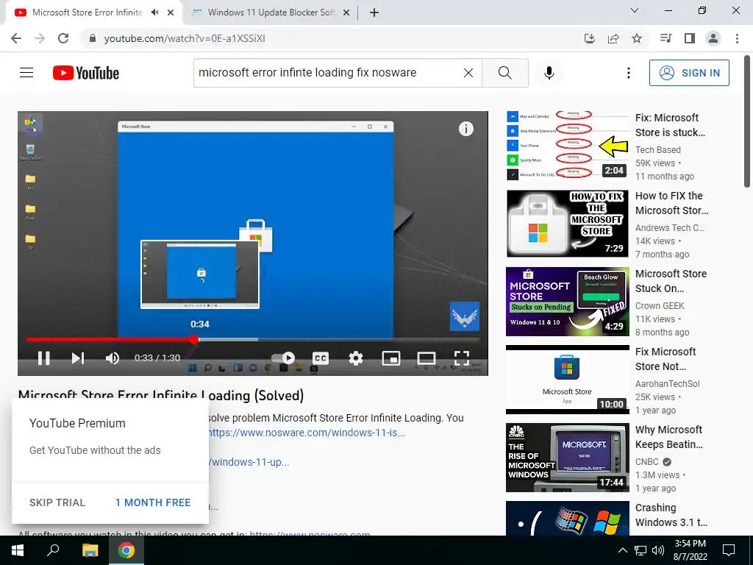Viewport: 753px width, 565px height.
Task: Click the channel watermark logo in video
Action: (465, 316)
